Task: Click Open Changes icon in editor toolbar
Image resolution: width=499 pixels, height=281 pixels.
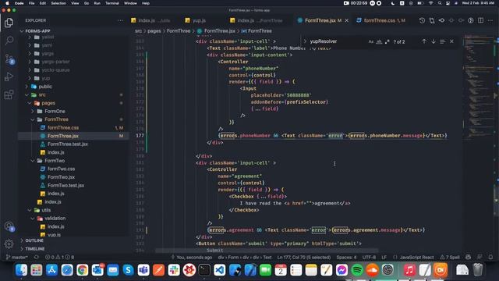Action: pos(432,20)
